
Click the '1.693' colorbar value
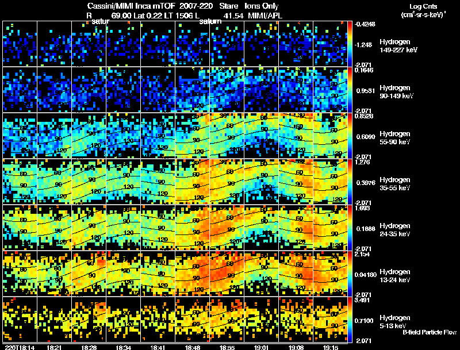[362, 208]
